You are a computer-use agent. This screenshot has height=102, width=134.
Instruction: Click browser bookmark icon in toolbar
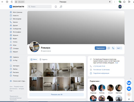[110, 2]
